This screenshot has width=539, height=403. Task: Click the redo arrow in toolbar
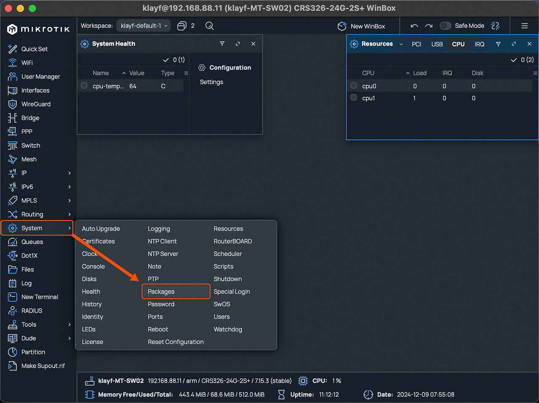coord(429,26)
